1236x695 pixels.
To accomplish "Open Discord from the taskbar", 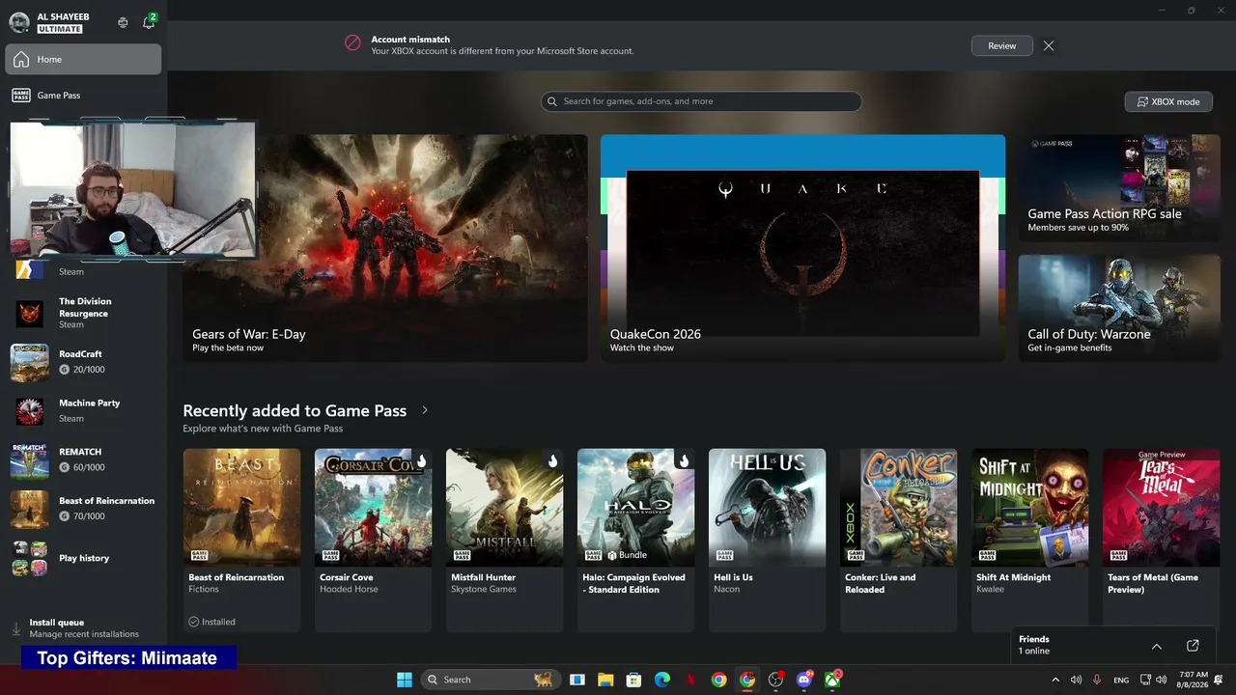I will [x=804, y=680].
